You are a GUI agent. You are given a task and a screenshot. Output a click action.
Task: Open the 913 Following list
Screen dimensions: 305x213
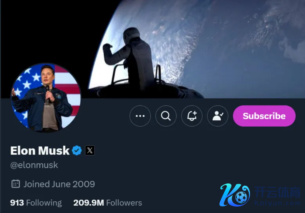pyautogui.click(x=36, y=203)
